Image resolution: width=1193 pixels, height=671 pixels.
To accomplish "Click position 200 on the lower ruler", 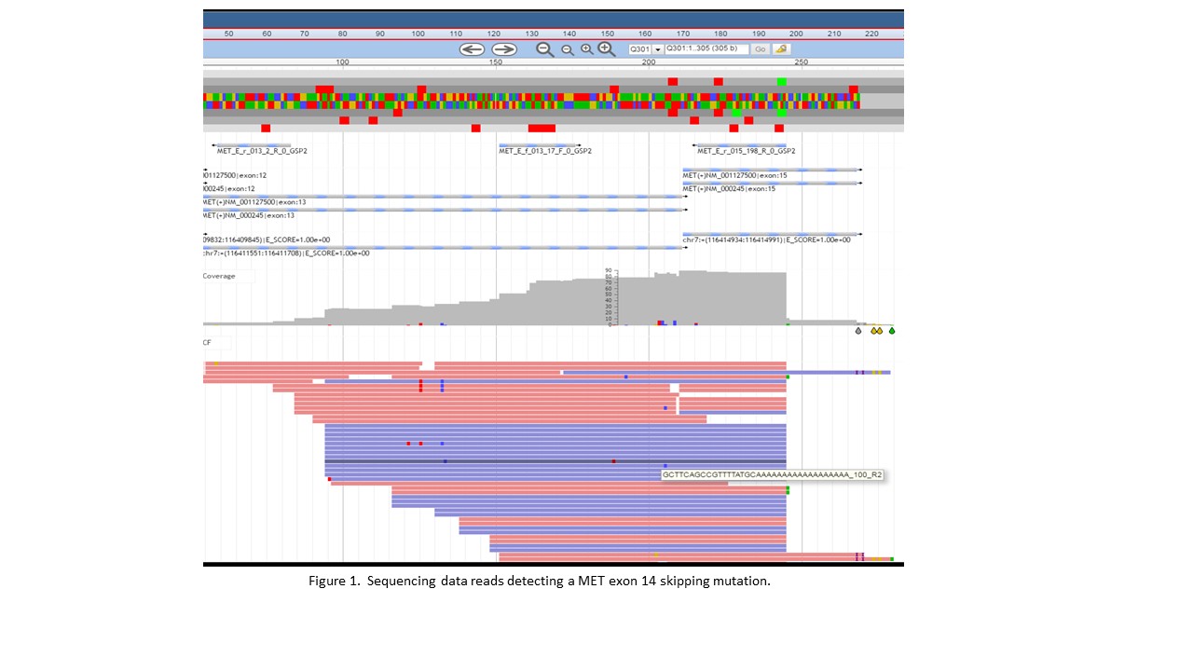I will [x=648, y=62].
